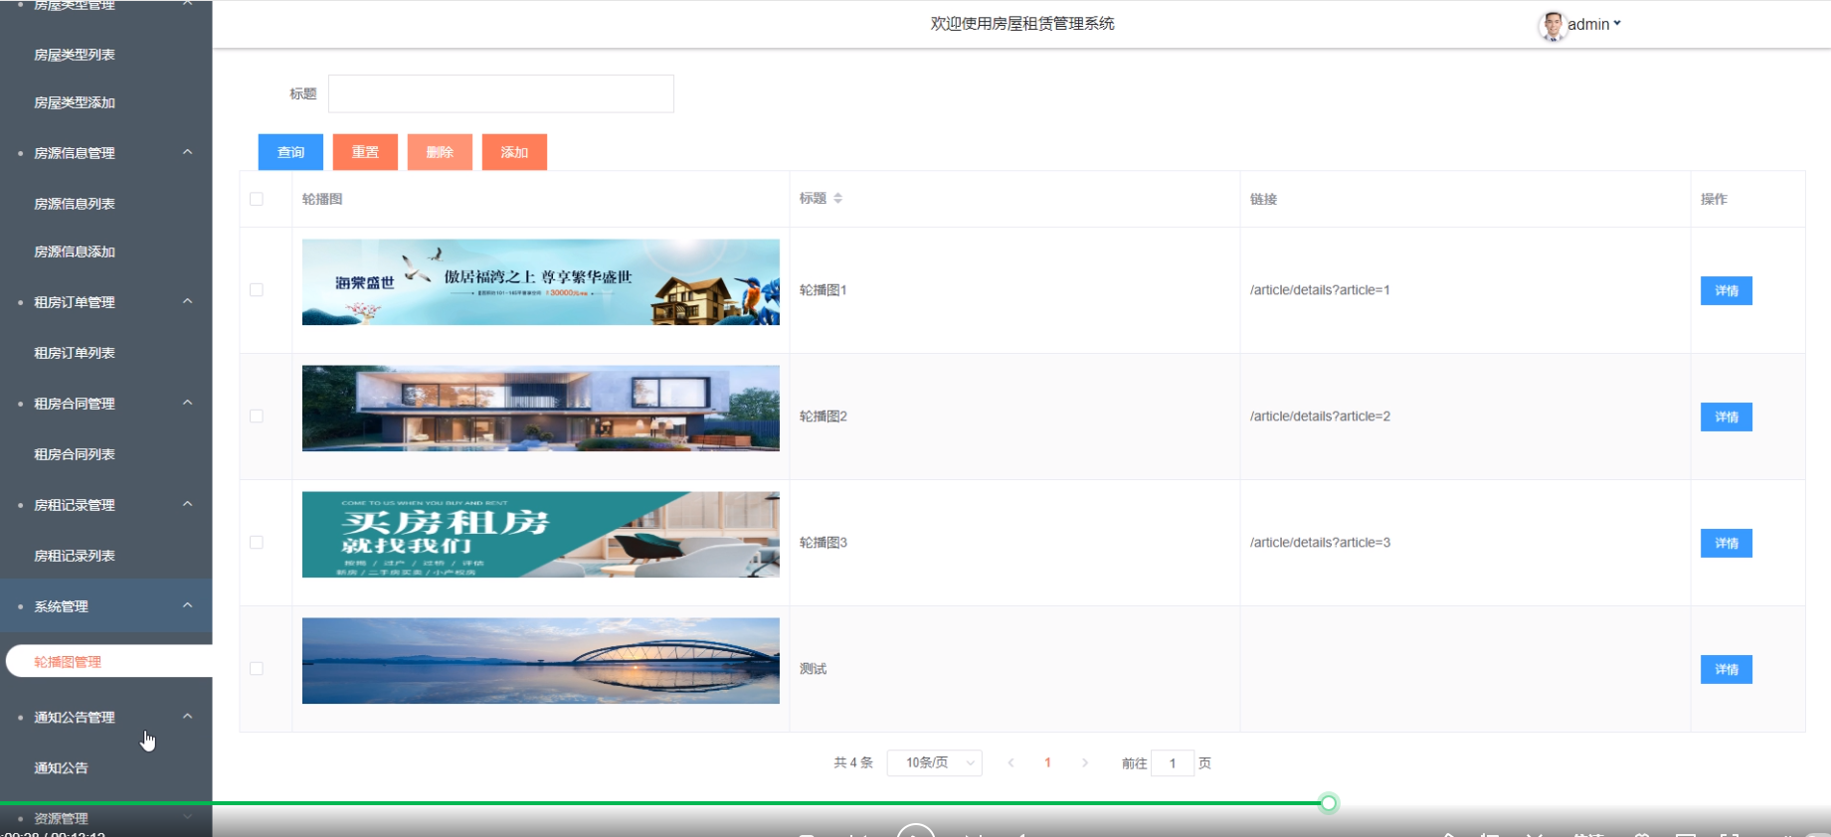Click the 轮播图1 title cell

pos(824,290)
